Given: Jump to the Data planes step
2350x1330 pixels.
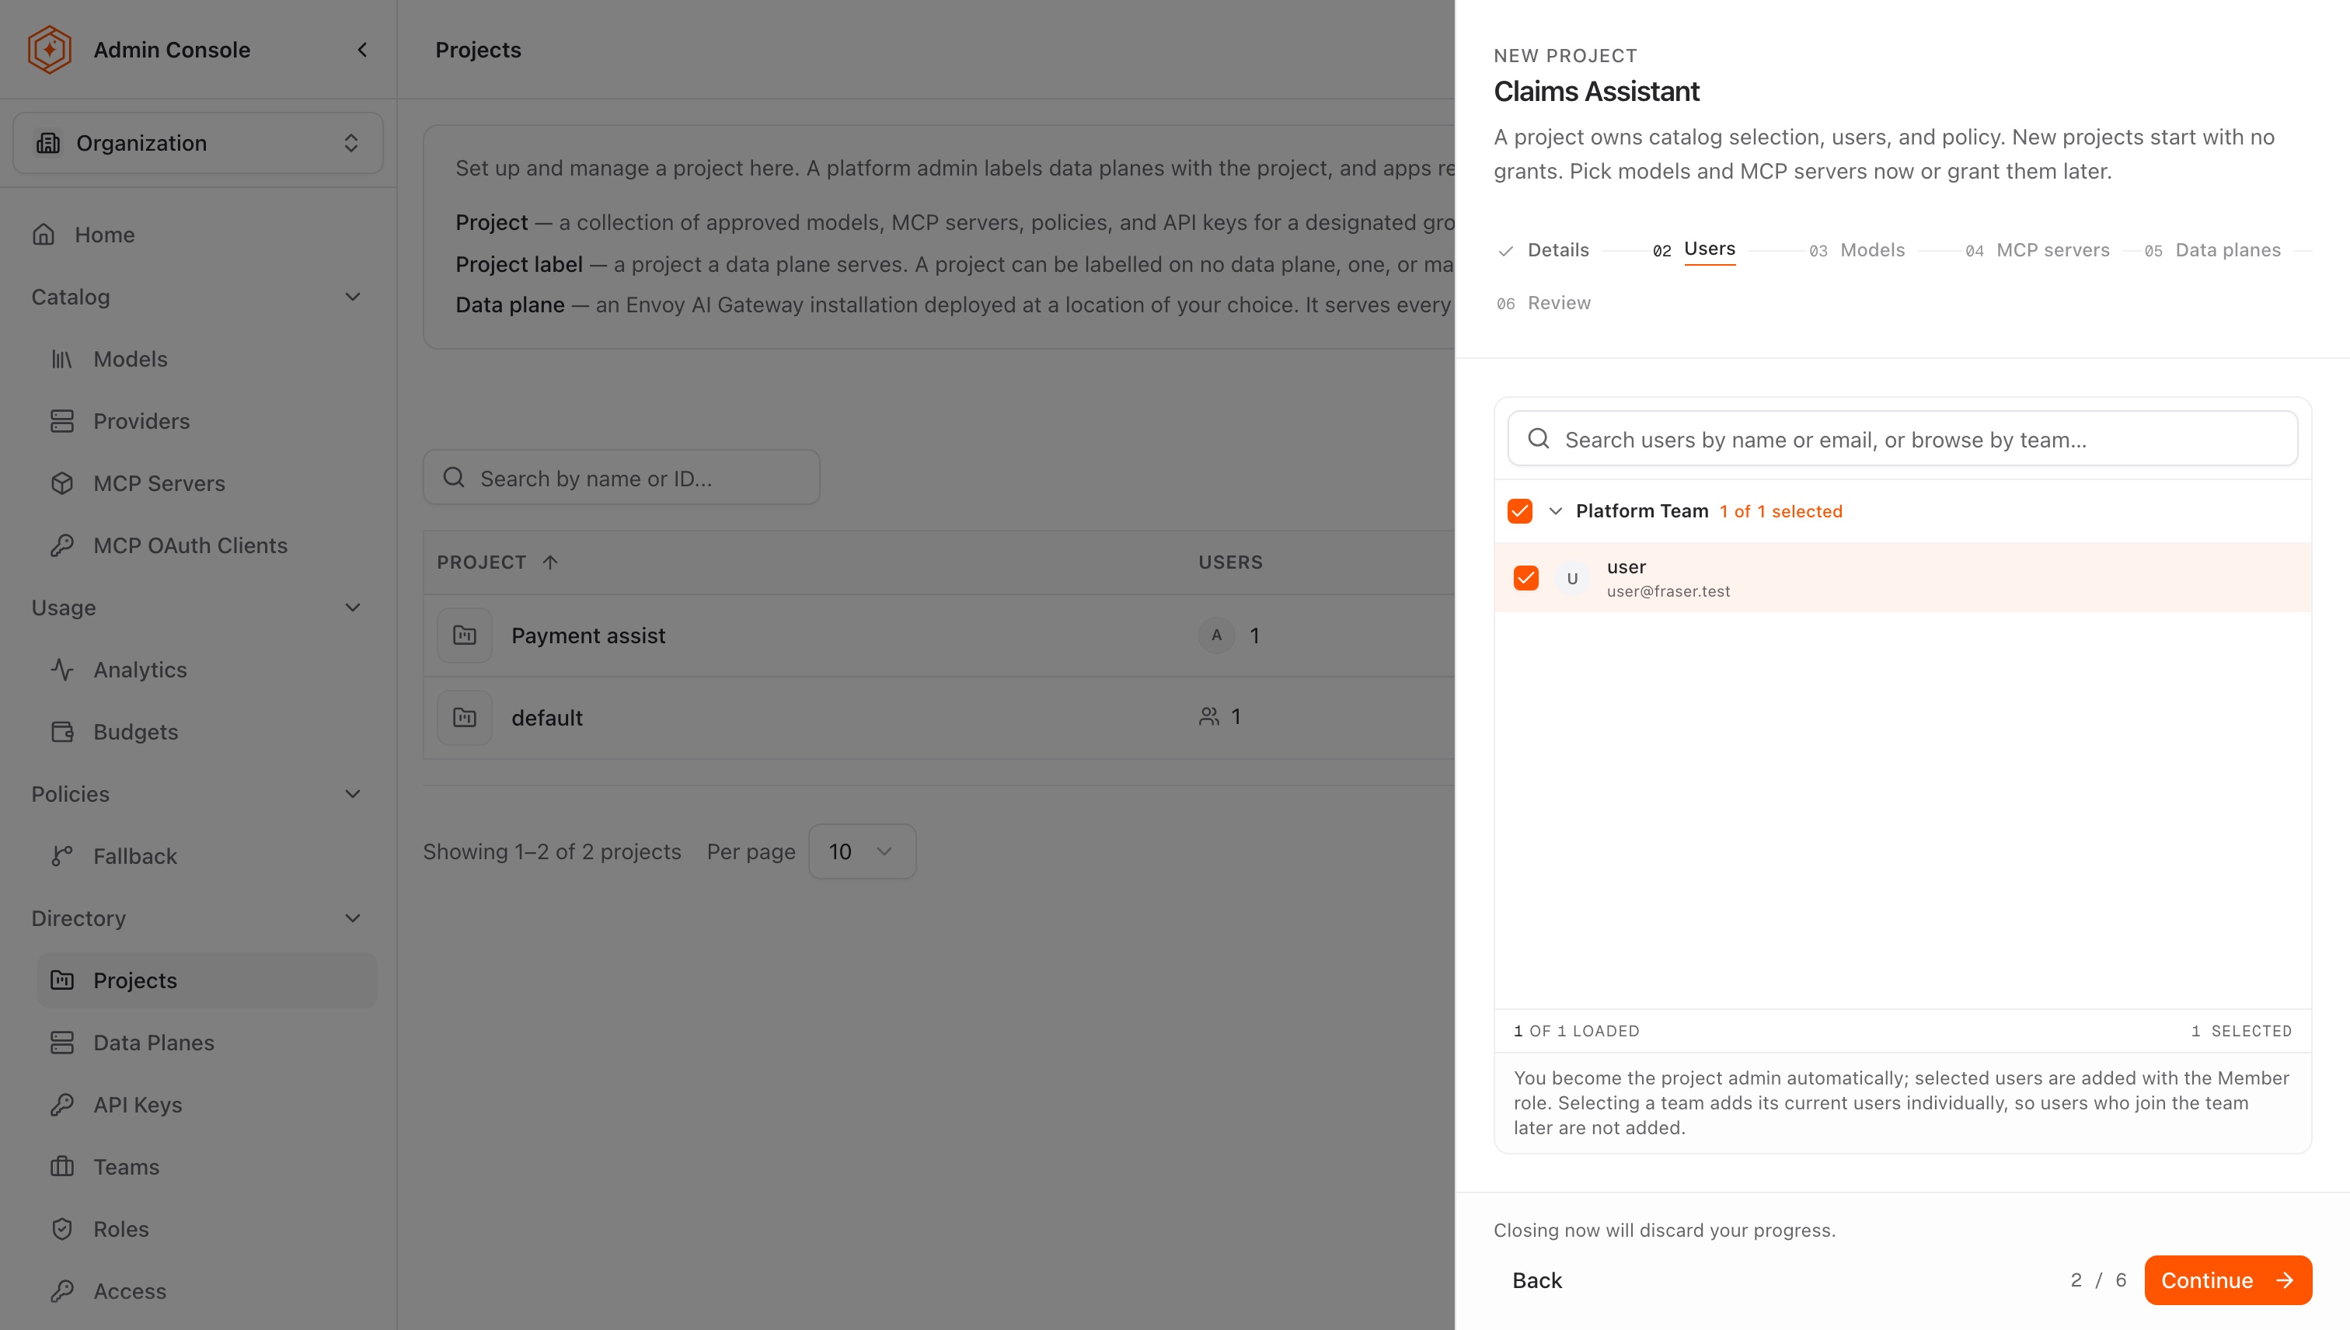Looking at the screenshot, I should coord(2212,249).
